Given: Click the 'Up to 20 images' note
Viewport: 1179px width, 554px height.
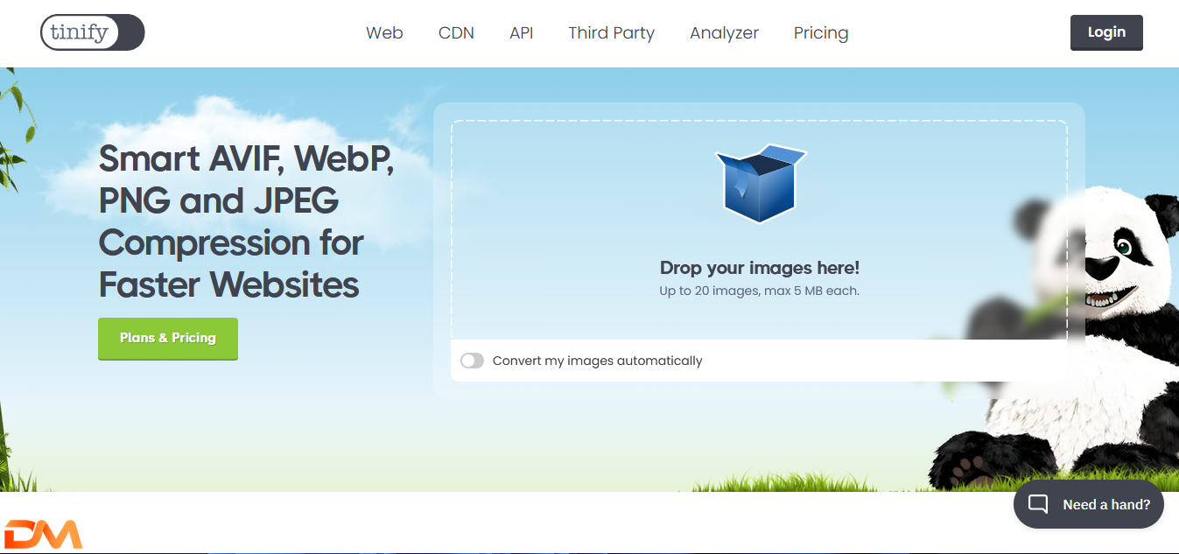Looking at the screenshot, I should [x=759, y=291].
